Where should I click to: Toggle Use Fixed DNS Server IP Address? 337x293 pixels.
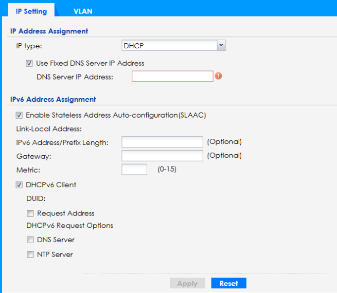29,63
